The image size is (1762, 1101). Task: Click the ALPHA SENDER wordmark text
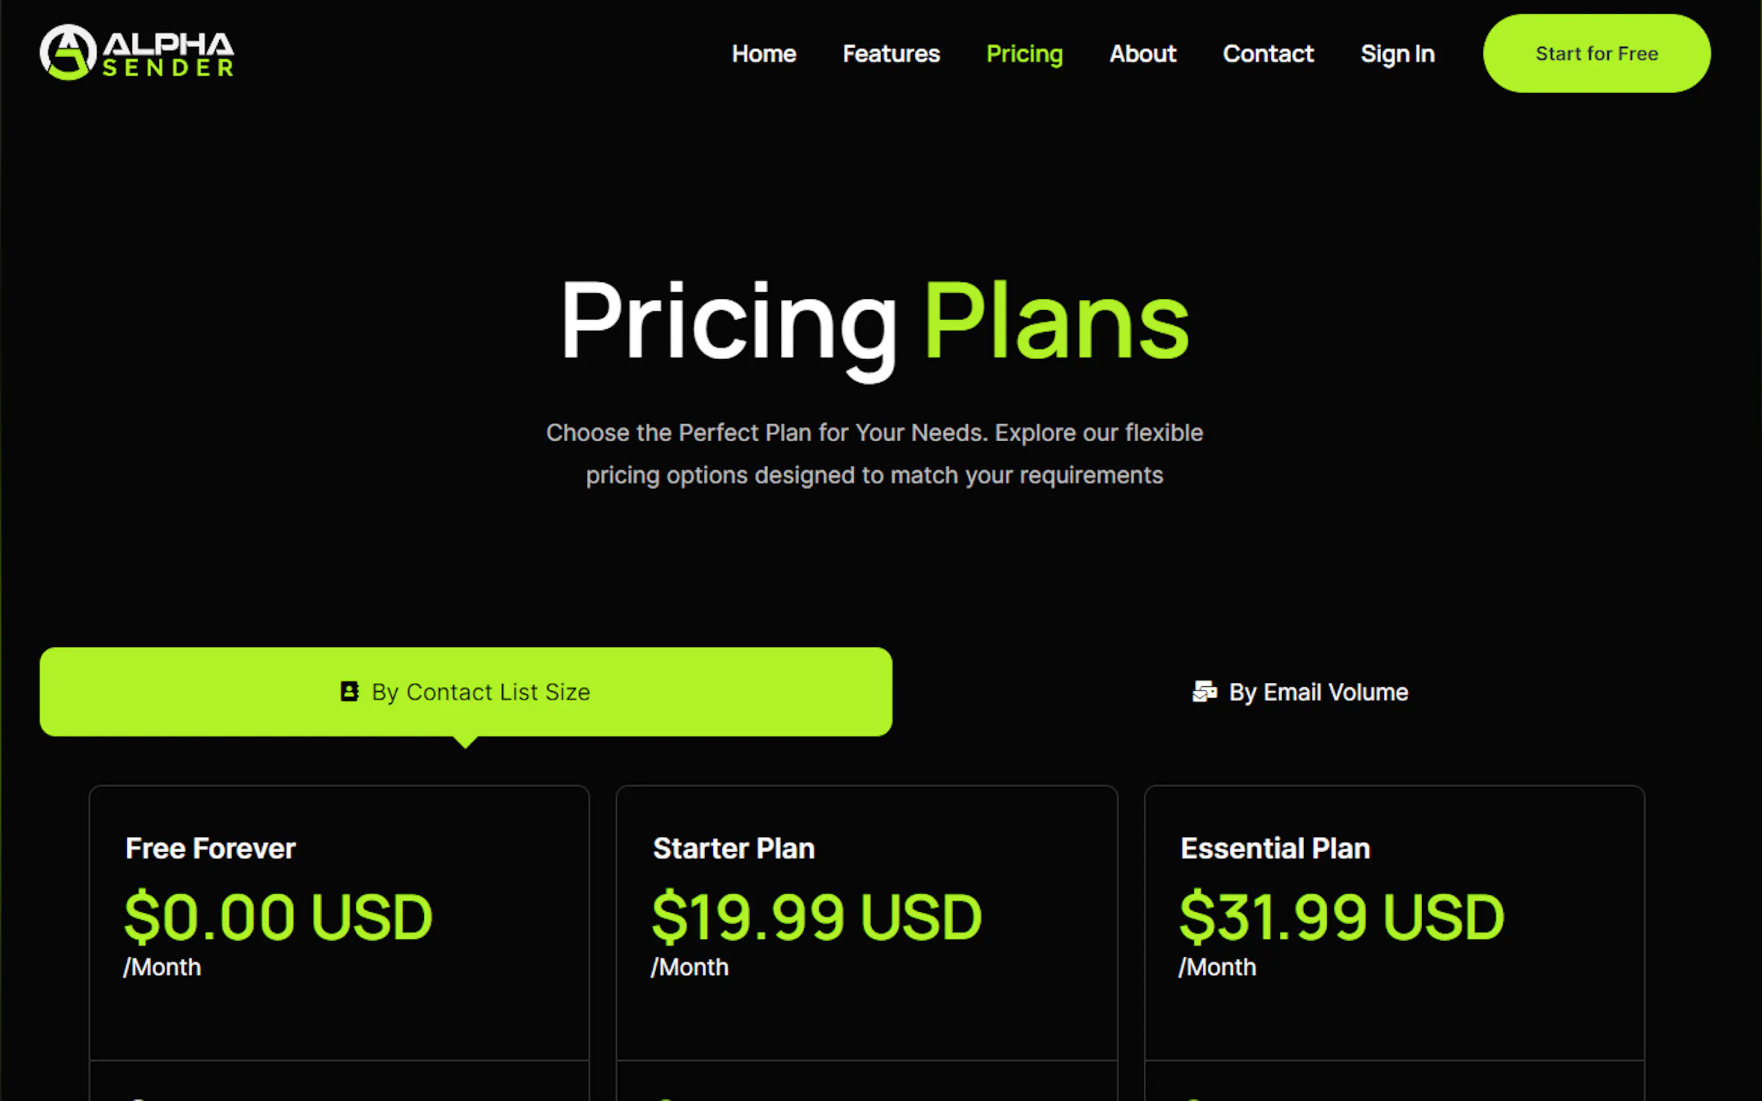point(169,54)
